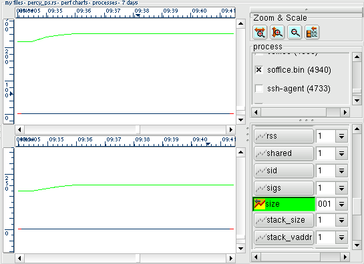Click the right arrow of bottom chart scrollbar

[x=230, y=258]
